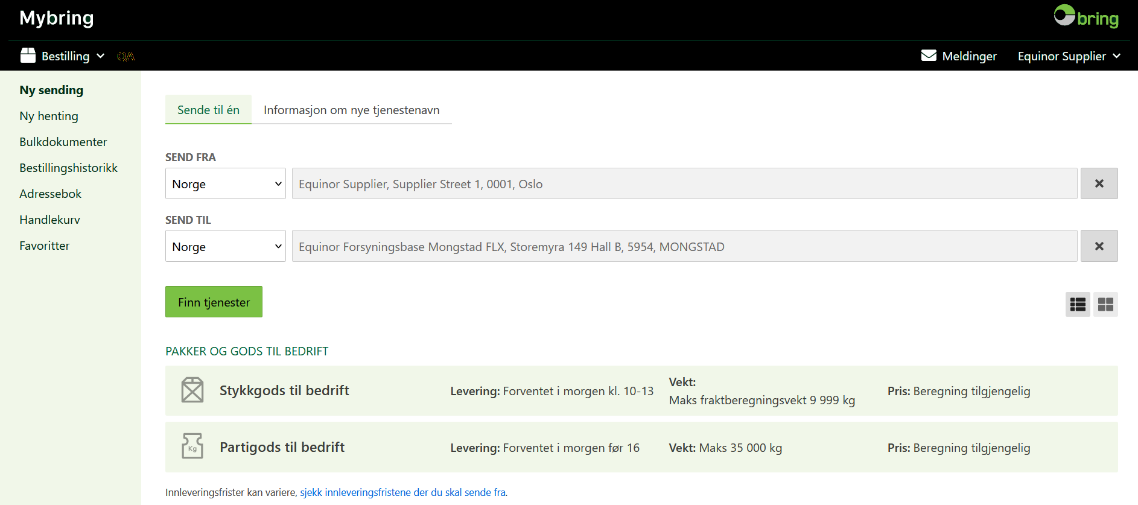Image resolution: width=1138 pixels, height=505 pixels.
Task: Switch to Informasjon om nye tjenestenavn tab
Action: click(x=352, y=110)
